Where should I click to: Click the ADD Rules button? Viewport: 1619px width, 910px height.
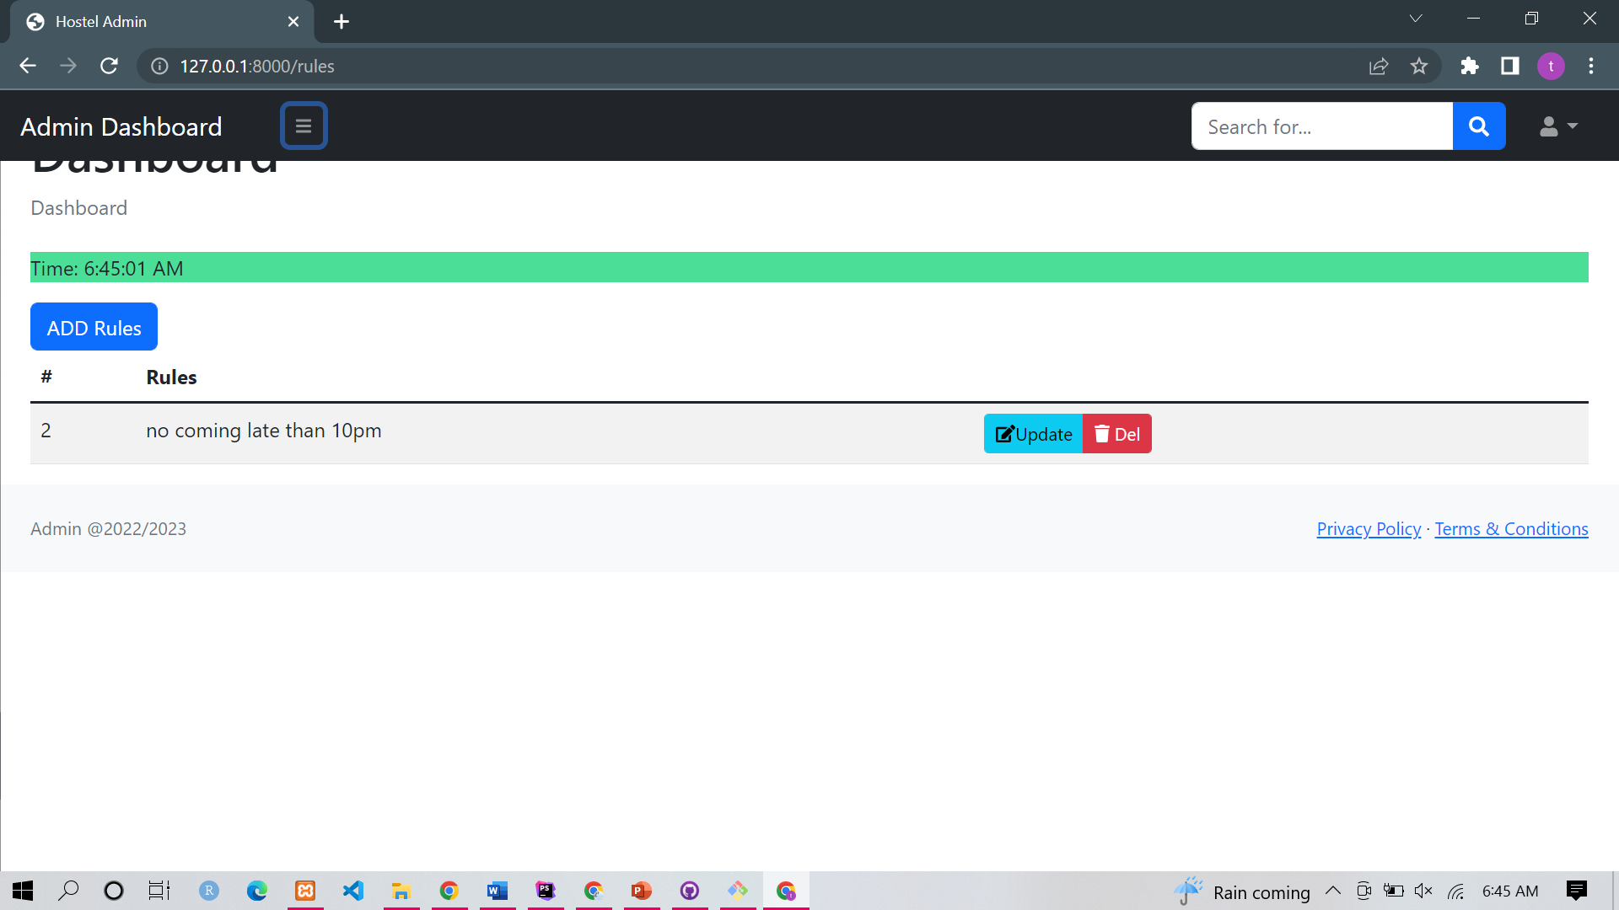(x=94, y=327)
